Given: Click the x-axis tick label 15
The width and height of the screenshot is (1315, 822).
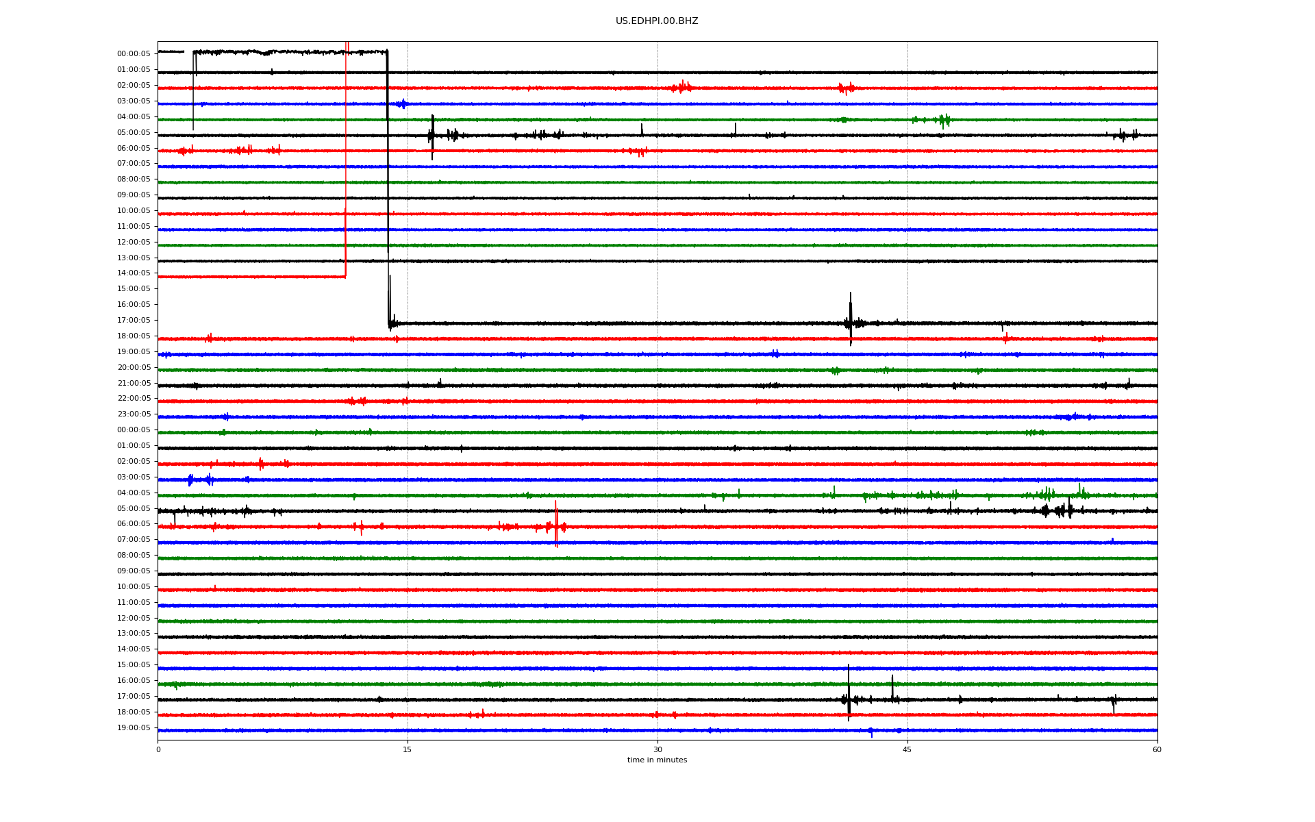Looking at the screenshot, I should coord(408,749).
